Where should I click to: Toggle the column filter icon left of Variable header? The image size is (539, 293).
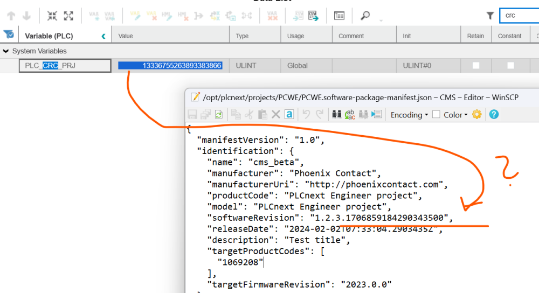(9, 36)
